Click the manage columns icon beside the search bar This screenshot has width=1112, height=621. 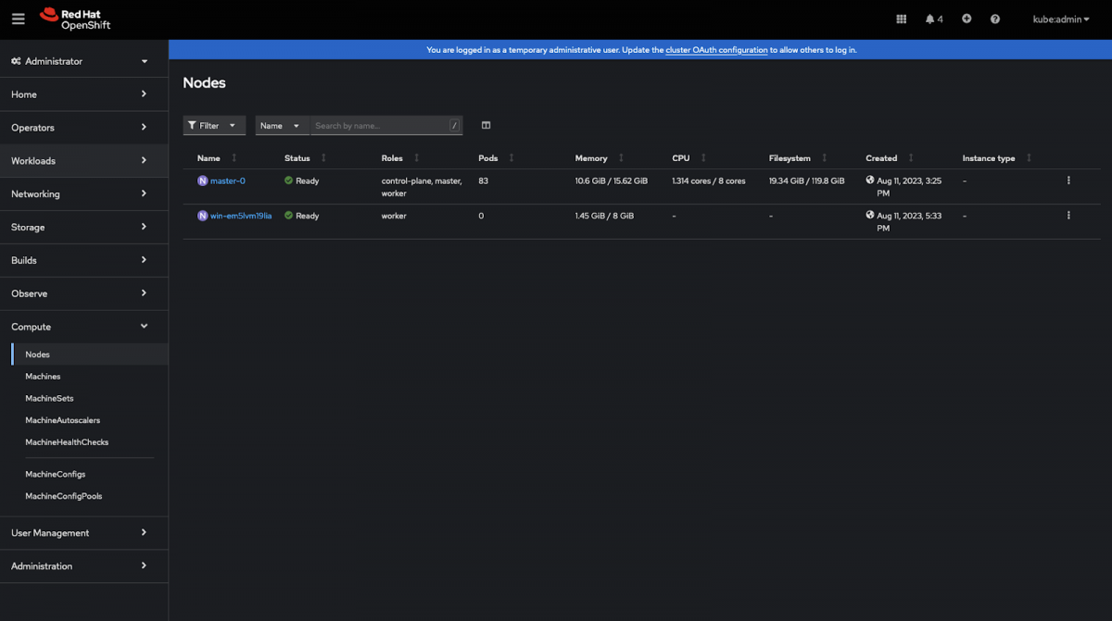(x=485, y=125)
